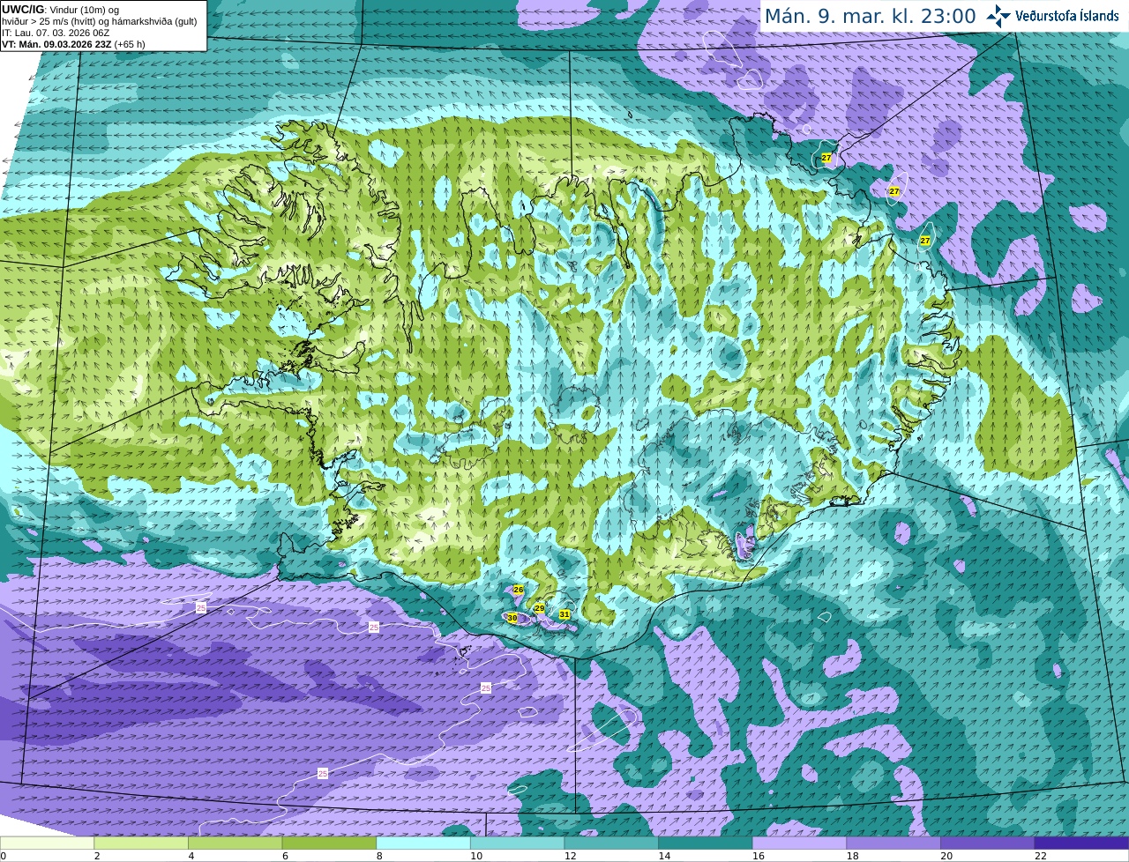This screenshot has height=862, width=1129.
Task: Click the yellow gust marker labeled 31
Action: (x=564, y=614)
